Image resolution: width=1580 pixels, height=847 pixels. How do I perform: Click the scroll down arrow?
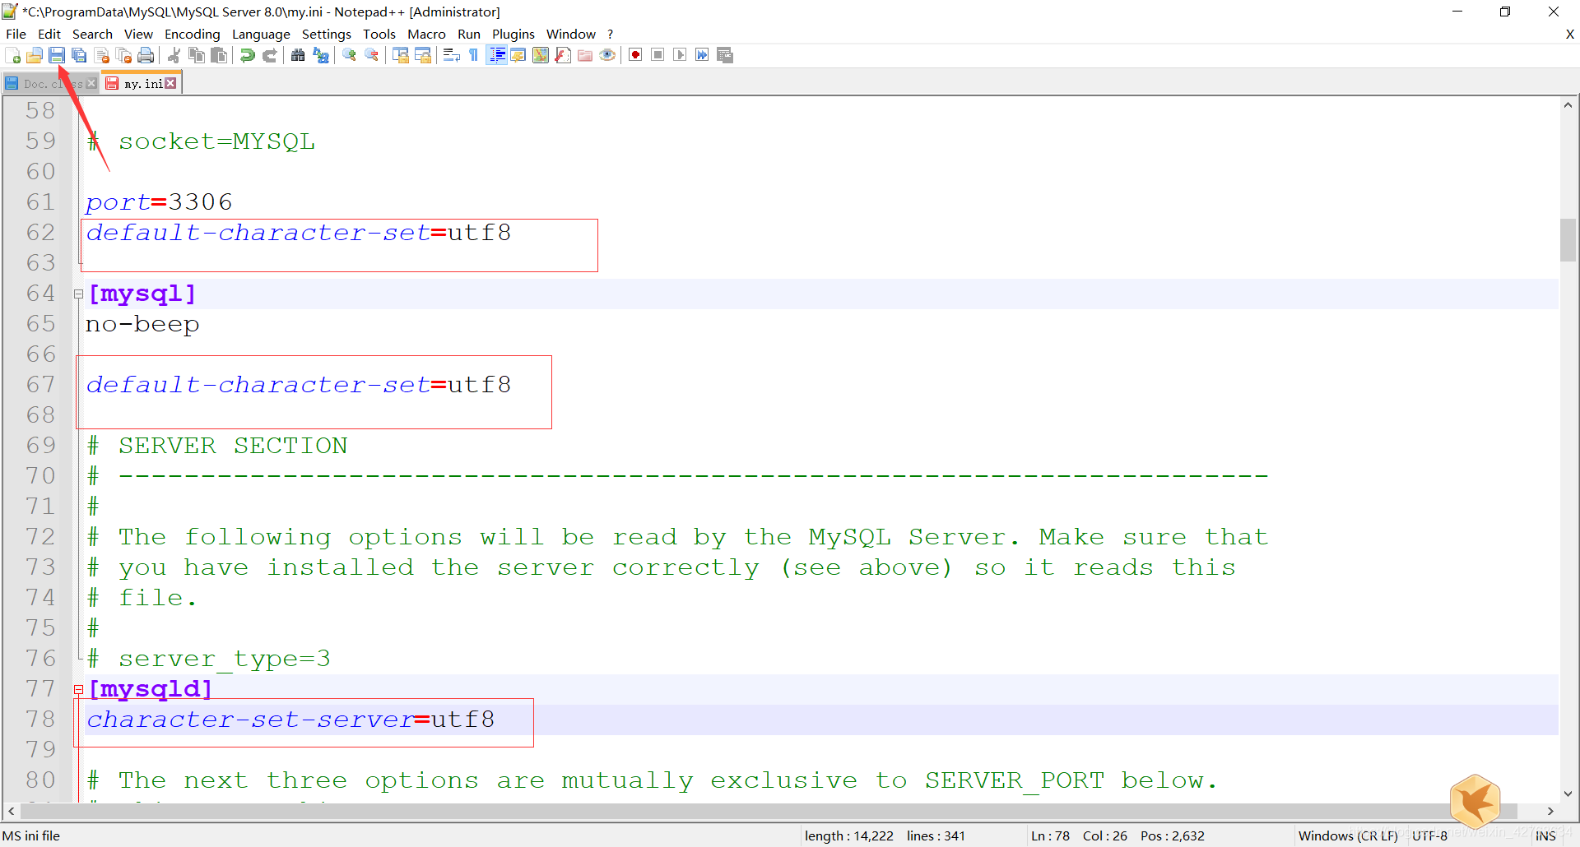pyautogui.click(x=1568, y=794)
